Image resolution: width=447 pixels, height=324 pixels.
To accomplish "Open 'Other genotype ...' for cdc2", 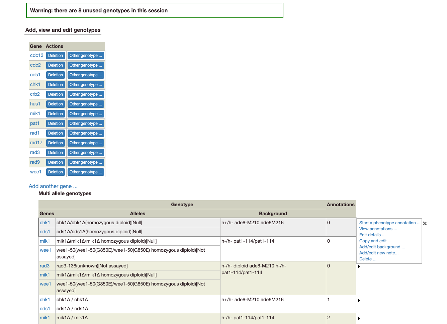I will (86, 65).
